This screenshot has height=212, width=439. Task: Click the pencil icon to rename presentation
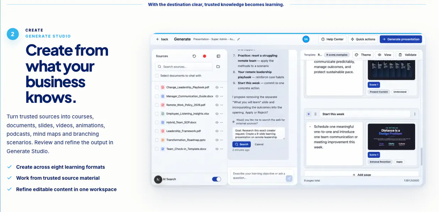(239, 39)
